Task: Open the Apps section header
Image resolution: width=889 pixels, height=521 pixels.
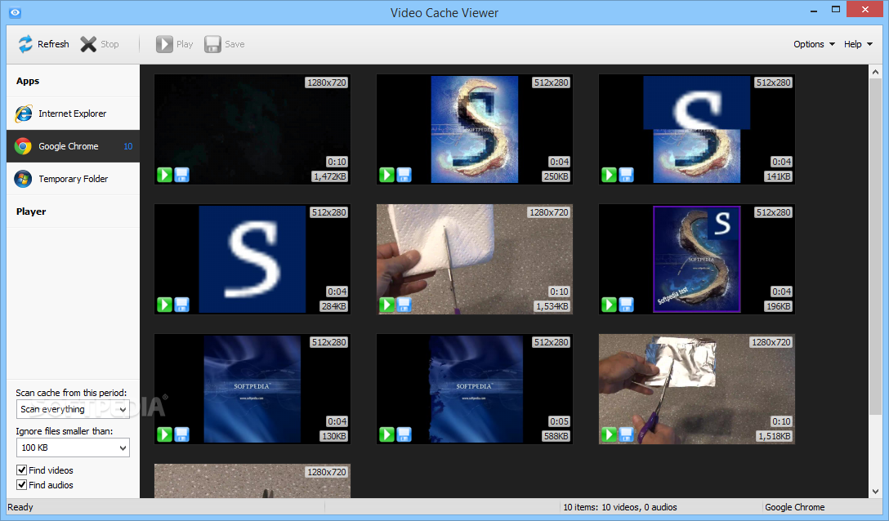Action: pos(74,81)
